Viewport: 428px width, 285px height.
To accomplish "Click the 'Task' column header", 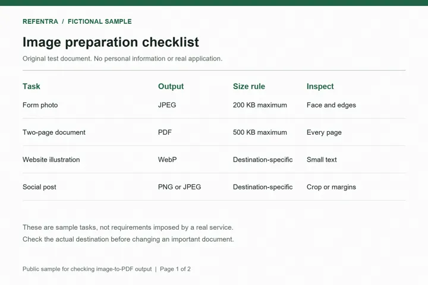I will [x=32, y=86].
